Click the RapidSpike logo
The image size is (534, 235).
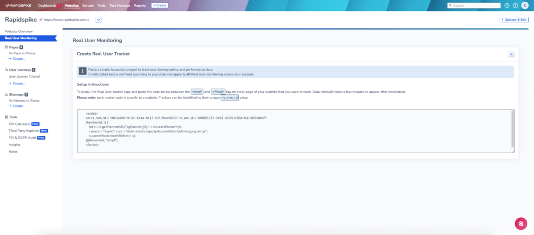[x=19, y=5]
